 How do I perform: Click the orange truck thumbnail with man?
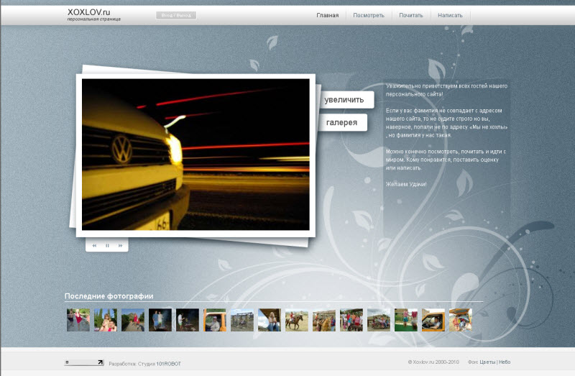coord(215,320)
